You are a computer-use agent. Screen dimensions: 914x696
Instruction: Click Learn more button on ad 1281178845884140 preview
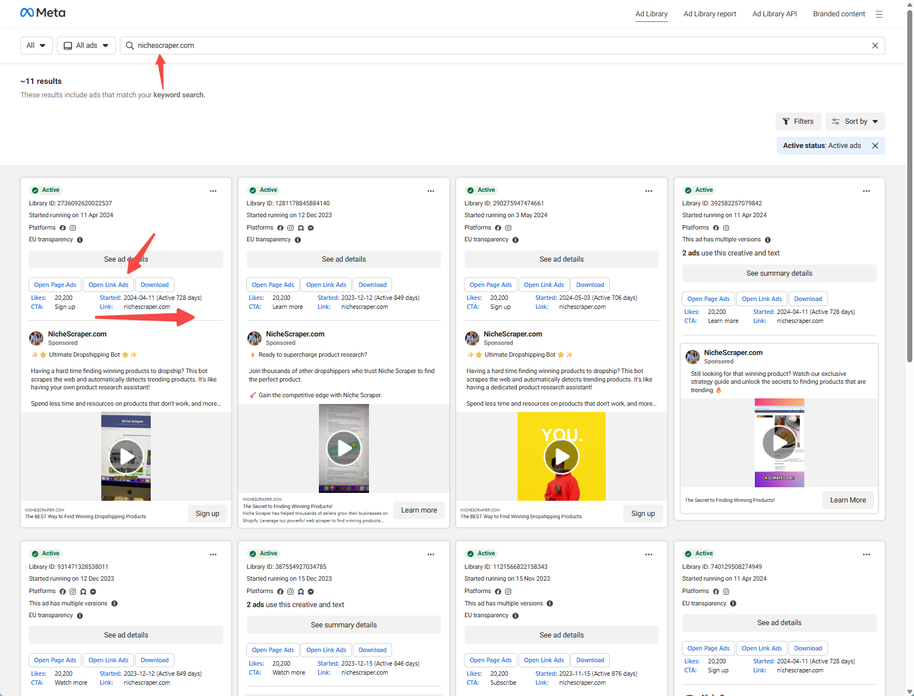419,510
